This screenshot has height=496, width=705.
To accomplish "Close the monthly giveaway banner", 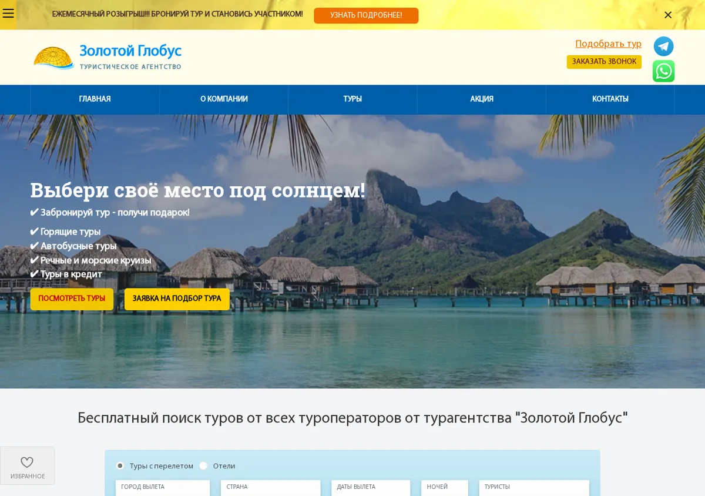I will [668, 15].
